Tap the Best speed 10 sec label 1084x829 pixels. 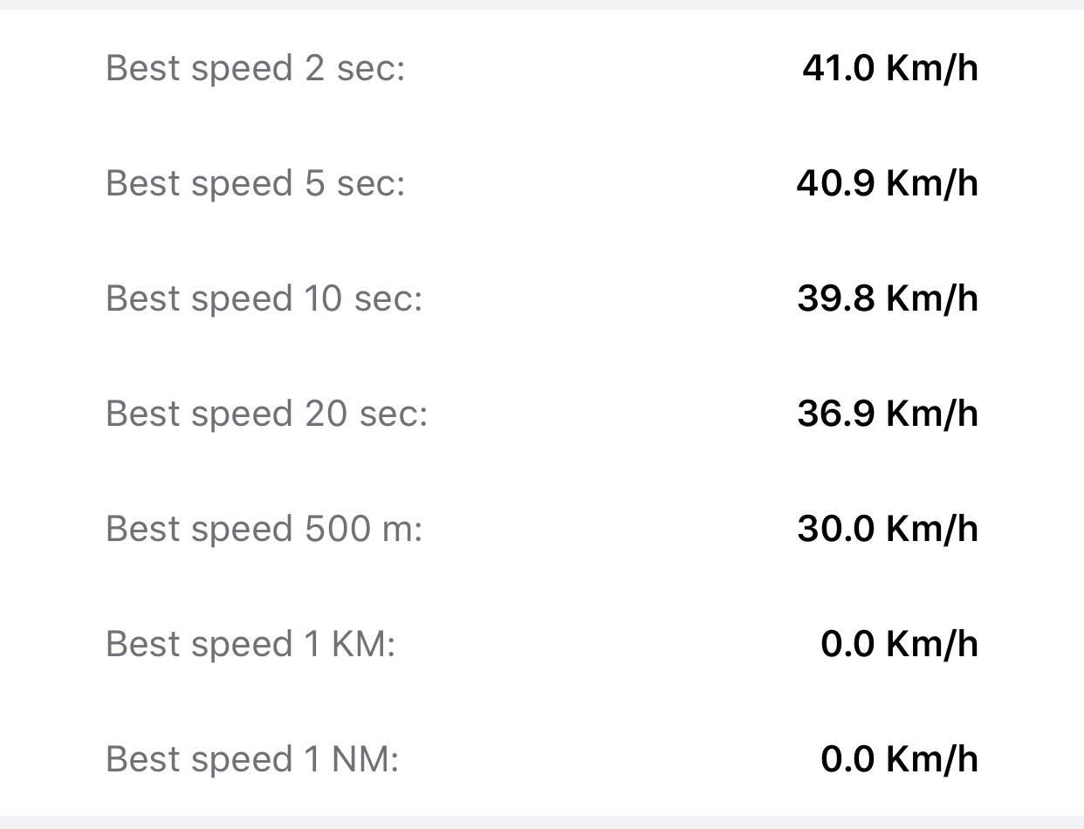pyautogui.click(x=264, y=298)
